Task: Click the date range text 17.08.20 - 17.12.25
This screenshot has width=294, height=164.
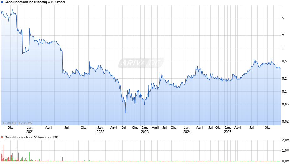Action: pyautogui.click(x=17, y=123)
